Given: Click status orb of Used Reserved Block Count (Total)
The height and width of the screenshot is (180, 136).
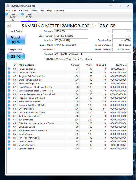Looking at the screenshot, I should coord(9,91).
